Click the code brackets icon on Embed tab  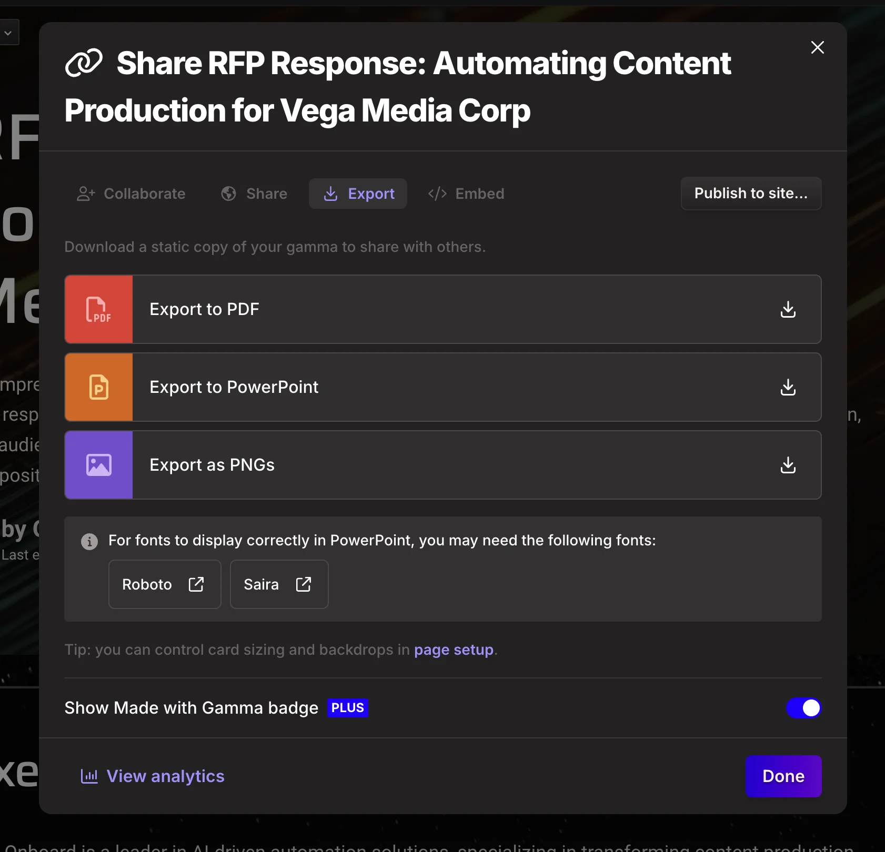(437, 194)
